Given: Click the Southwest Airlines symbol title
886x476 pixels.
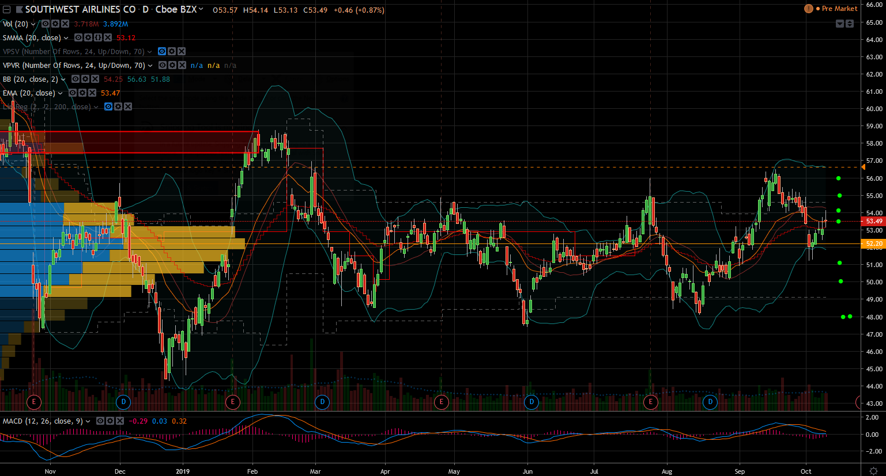Looking at the screenshot, I should (x=80, y=10).
